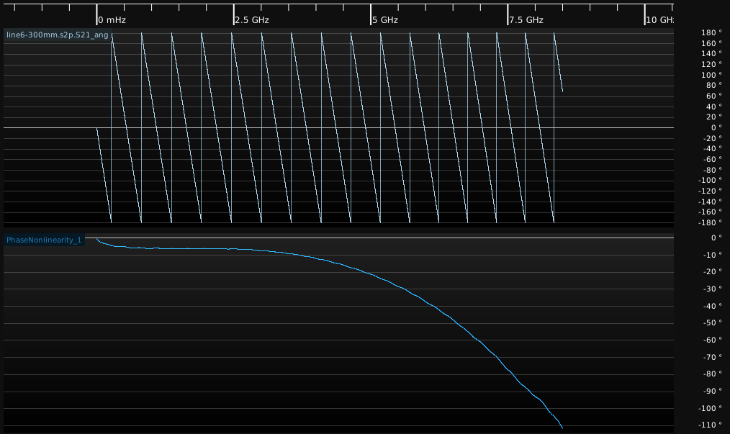Click the -110 ° label on PhaseNonlinearity axis
The width and height of the screenshot is (730, 434).
[710, 425]
